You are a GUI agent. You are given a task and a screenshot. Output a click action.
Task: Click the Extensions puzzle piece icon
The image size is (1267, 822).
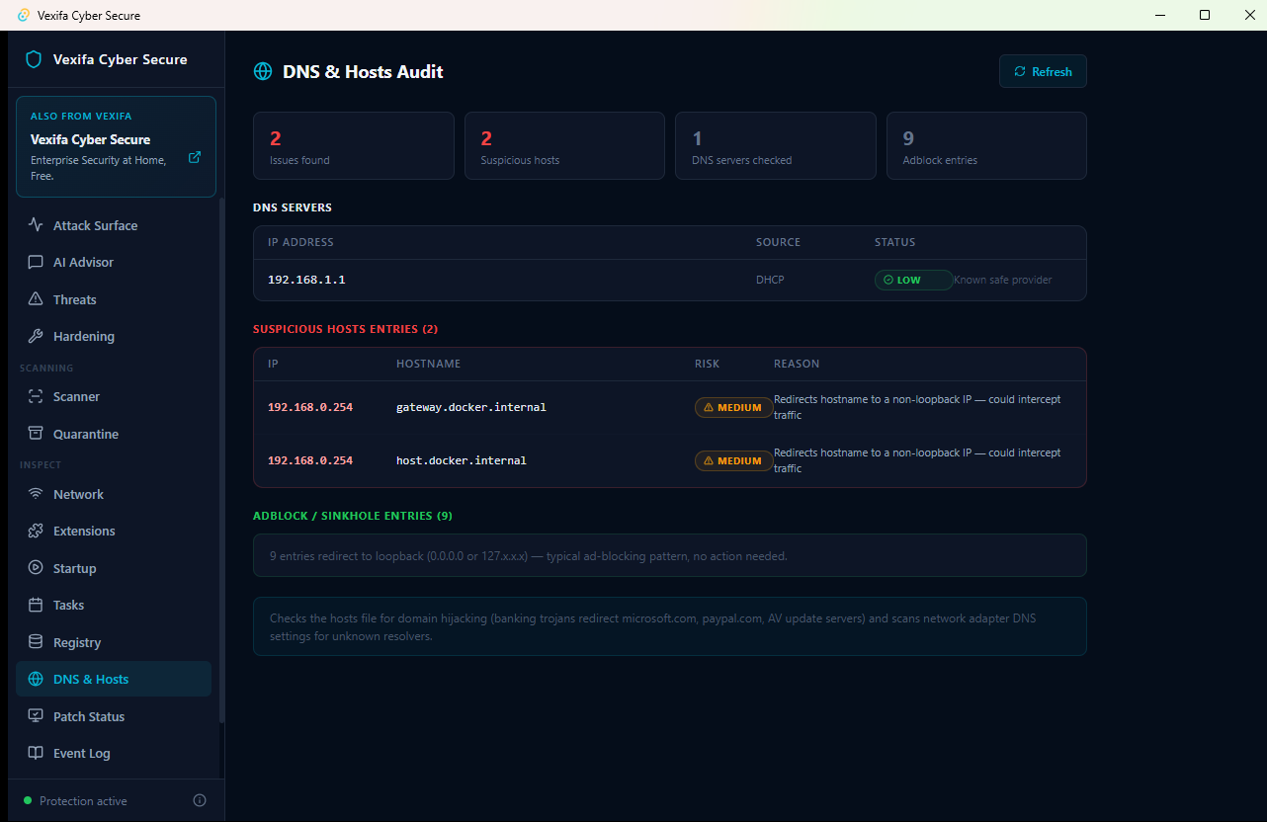click(x=36, y=531)
